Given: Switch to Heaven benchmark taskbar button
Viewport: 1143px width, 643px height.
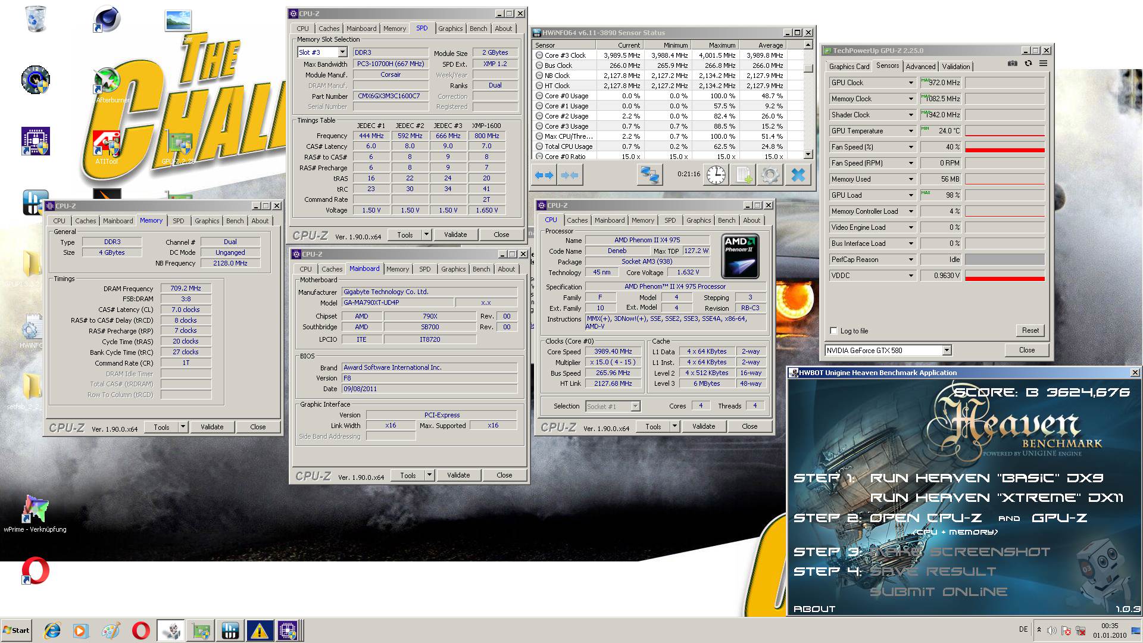Looking at the screenshot, I should [x=171, y=630].
